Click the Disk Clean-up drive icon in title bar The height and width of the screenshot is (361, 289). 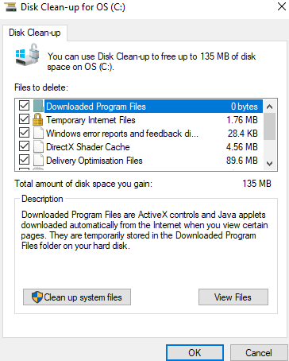pyautogui.click(x=10, y=6)
